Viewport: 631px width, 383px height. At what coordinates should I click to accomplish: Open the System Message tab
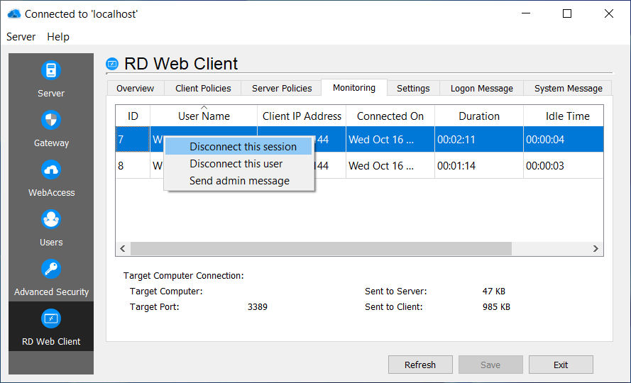coord(569,88)
